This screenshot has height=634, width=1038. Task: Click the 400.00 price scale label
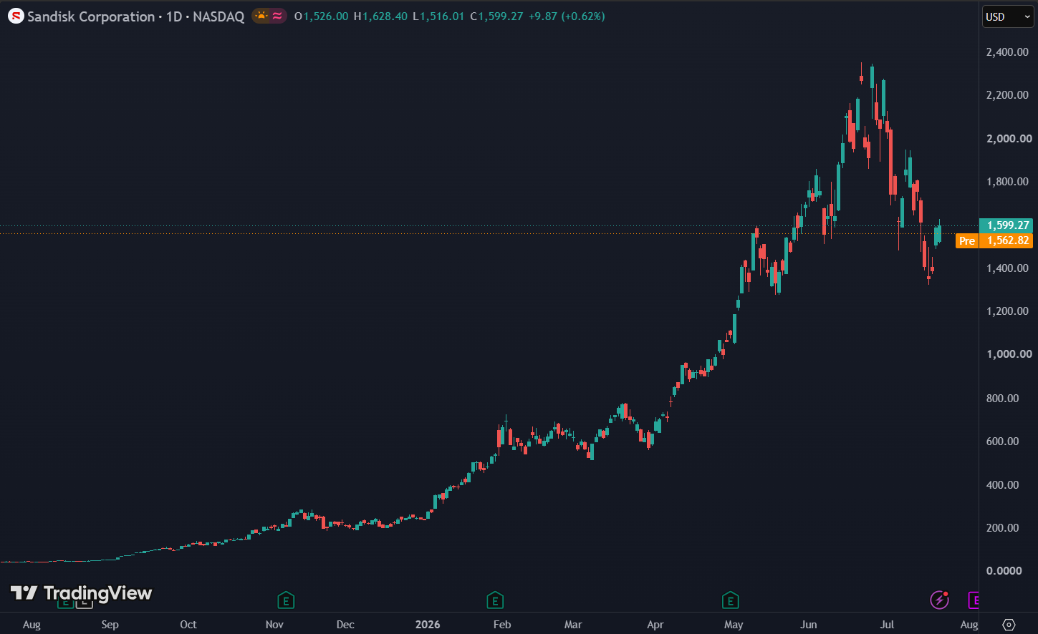(1002, 485)
